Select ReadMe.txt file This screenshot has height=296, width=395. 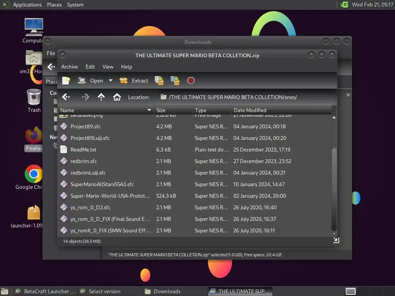[195, 150]
